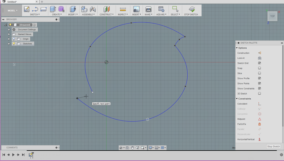Choose the Rectangle sketch tool icon

(x=43, y=9)
